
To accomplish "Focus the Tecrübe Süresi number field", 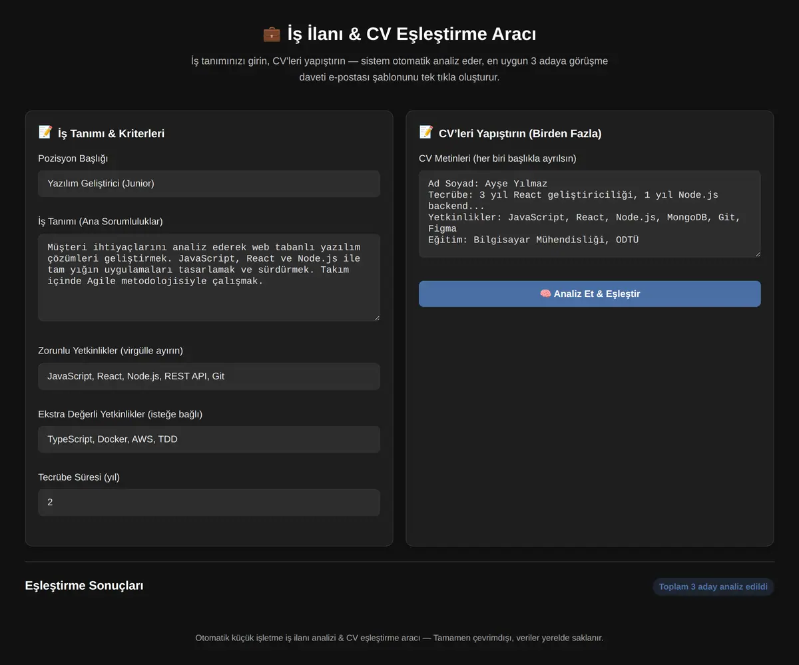I will (x=209, y=503).
